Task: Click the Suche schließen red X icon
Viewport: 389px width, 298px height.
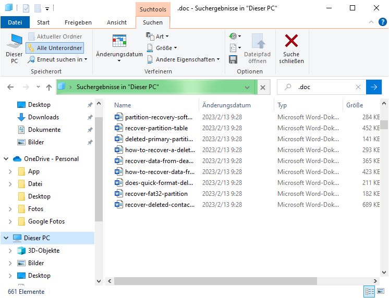Action: coord(291,48)
